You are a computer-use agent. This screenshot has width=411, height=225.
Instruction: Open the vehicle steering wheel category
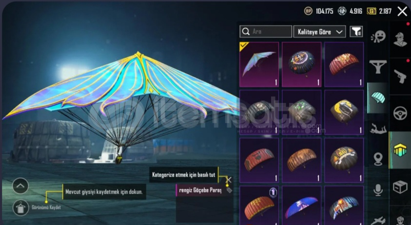point(400,113)
